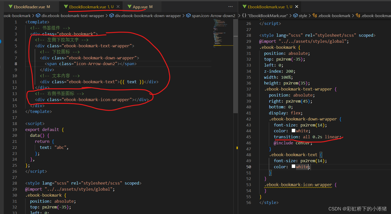This screenshot has height=214, width=391.
Task: Click the {{ text }} interpolation on line 11
Action: pos(132,82)
